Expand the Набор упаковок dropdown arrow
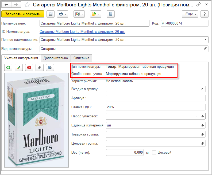Screen dimensions: 212x175 (197, 116)
